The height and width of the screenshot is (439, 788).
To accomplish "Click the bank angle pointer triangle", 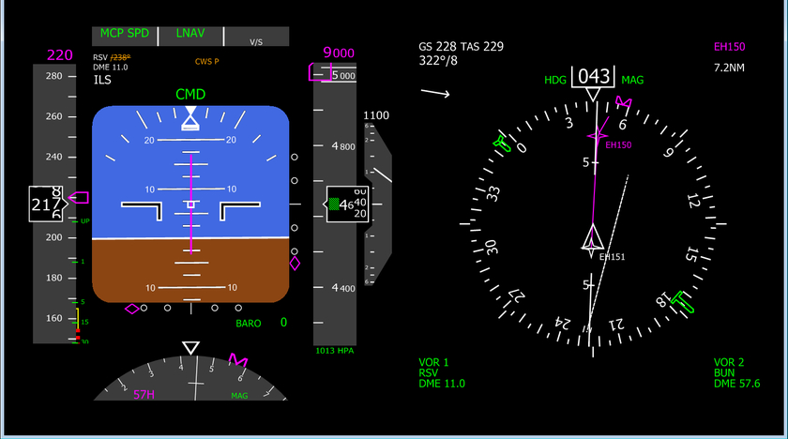I will [x=191, y=120].
